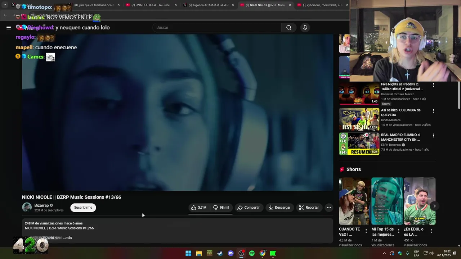Subscribe to Bizarrap with Suscribirme button
Screen dimensions: 461x259
tap(83, 208)
